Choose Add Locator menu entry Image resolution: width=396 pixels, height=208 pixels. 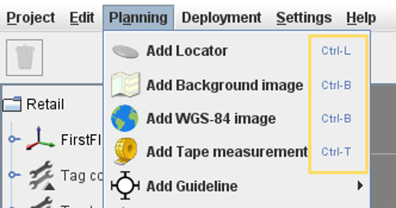pos(237,51)
